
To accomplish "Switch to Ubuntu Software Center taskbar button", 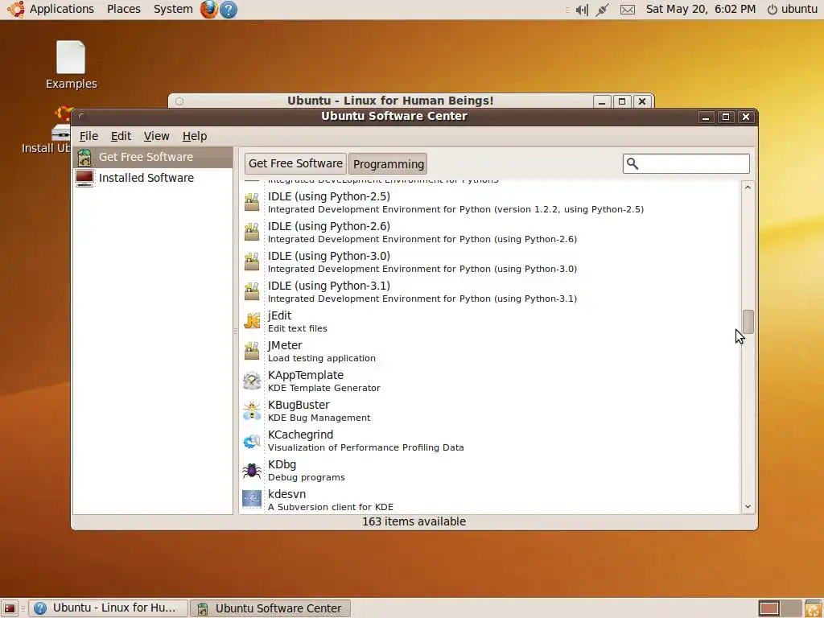I will pos(270,608).
